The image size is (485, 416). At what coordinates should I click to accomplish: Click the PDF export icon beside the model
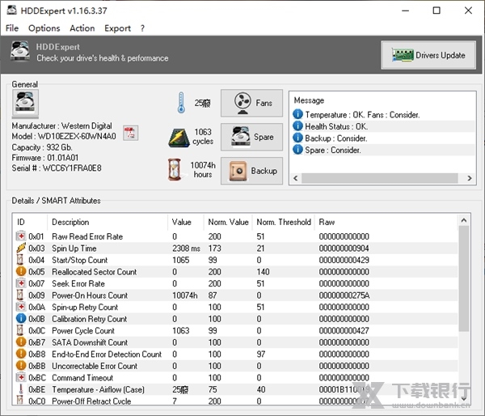pyautogui.click(x=130, y=133)
